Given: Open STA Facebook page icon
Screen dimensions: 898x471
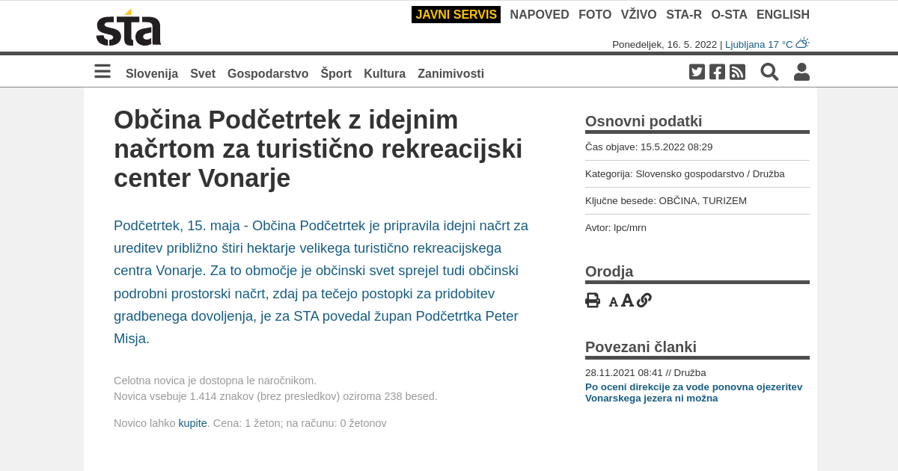Looking at the screenshot, I should (717, 72).
